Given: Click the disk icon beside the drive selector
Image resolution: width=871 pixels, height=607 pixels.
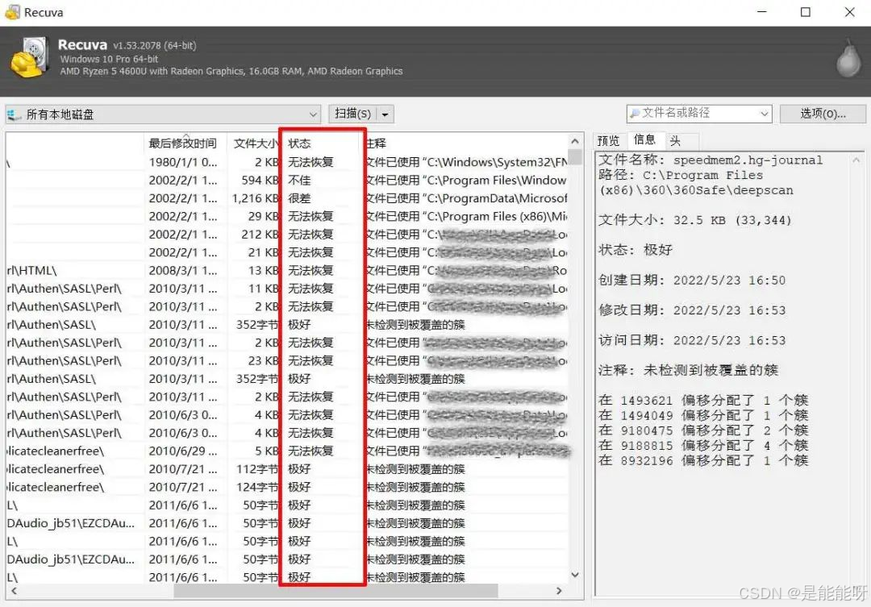Looking at the screenshot, I should (13, 114).
